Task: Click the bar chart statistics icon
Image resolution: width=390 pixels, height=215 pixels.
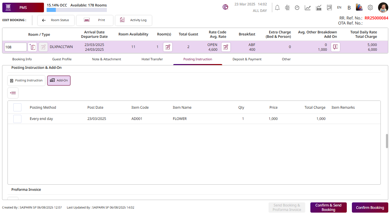Action: (319, 7)
